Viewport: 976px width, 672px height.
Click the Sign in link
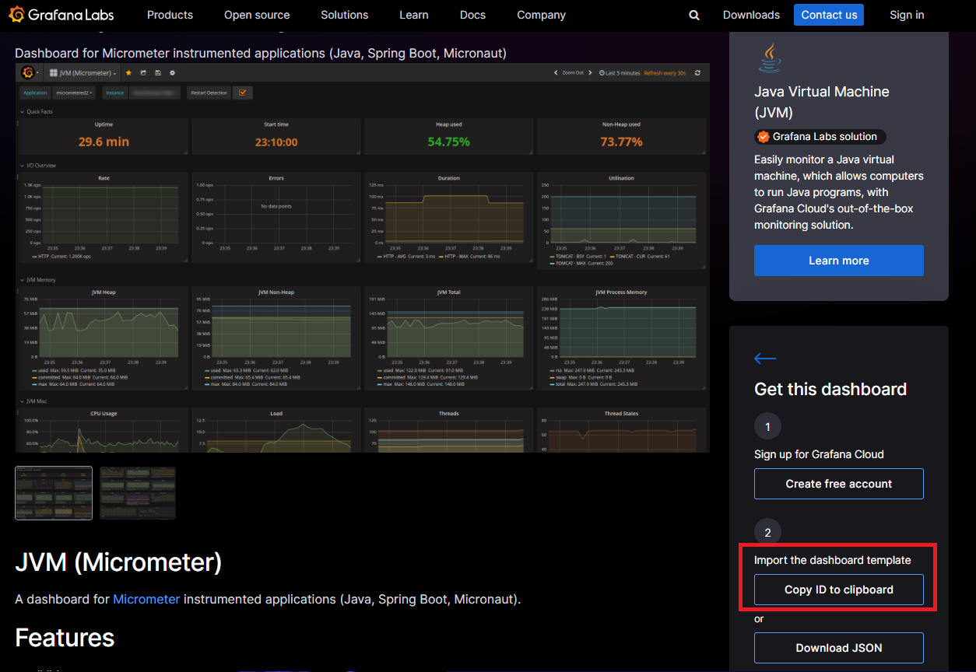[x=907, y=15]
